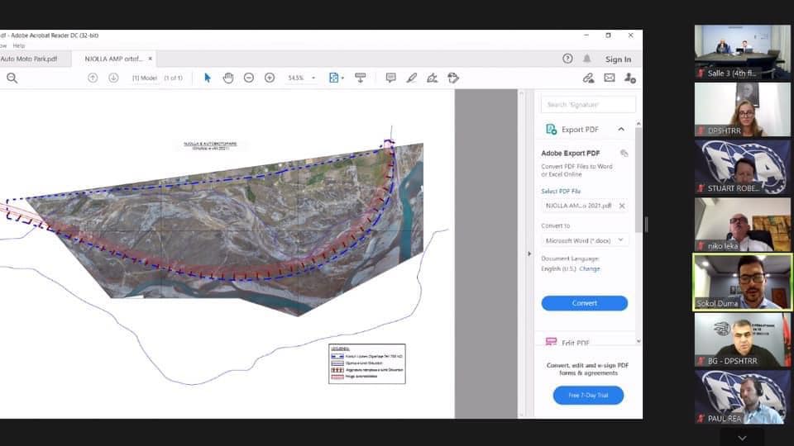Open the Sign document tool
Viewport: 794px width, 446px height.
(x=432, y=78)
